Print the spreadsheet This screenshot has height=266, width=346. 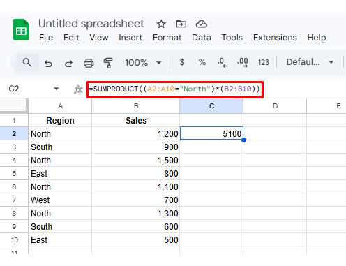point(89,63)
